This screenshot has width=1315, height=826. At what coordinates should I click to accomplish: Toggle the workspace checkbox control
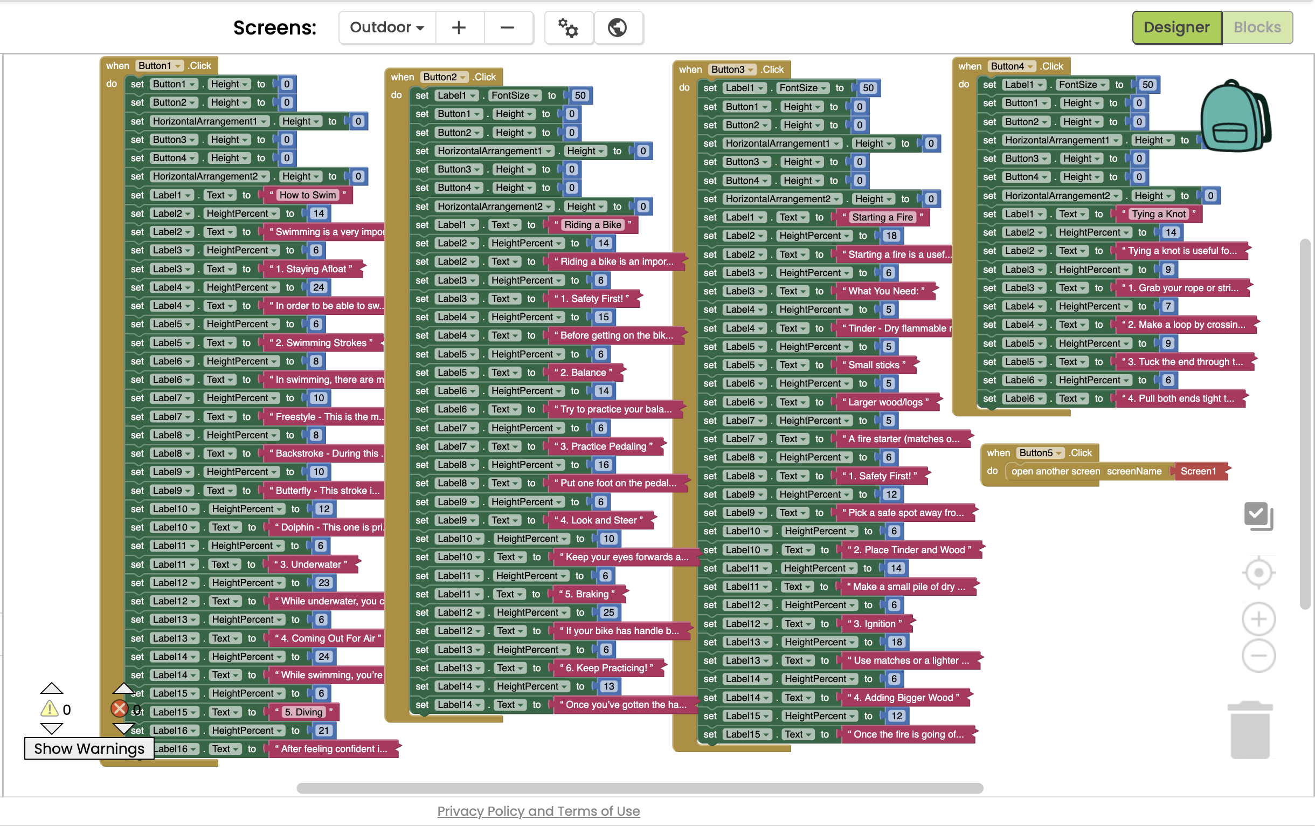1258,515
